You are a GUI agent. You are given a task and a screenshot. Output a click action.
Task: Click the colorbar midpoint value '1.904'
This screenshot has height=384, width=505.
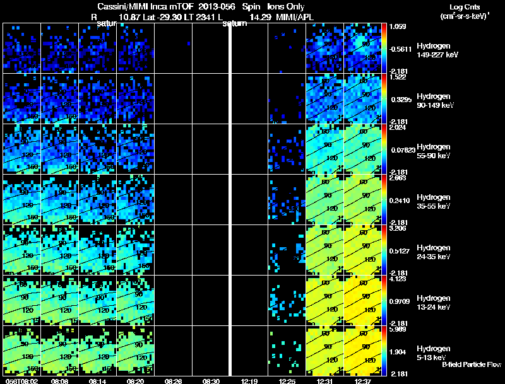[398, 352]
